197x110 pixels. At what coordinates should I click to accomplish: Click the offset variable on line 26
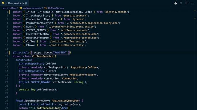pyautogui.click(x=46, y=104)
